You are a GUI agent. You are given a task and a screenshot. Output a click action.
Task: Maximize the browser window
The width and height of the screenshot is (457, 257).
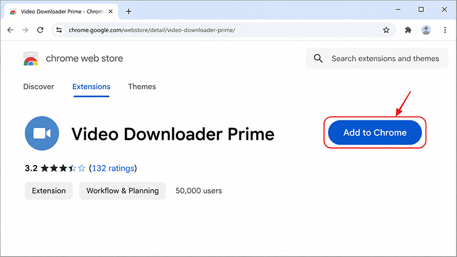click(x=421, y=10)
